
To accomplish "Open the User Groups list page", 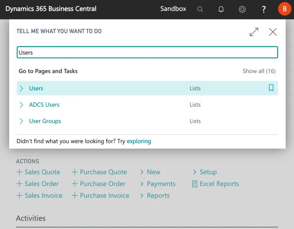I will click(x=45, y=121).
